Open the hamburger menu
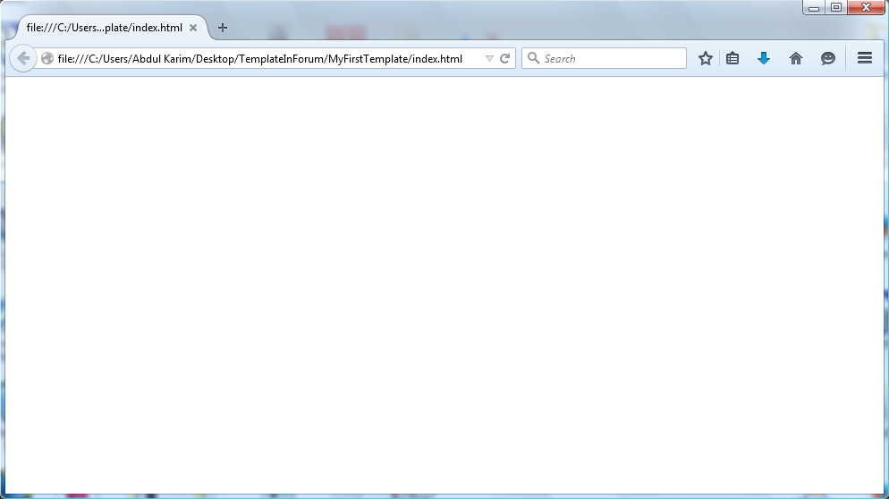 click(865, 58)
